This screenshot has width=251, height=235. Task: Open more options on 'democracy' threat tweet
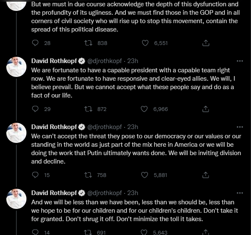(x=240, y=127)
